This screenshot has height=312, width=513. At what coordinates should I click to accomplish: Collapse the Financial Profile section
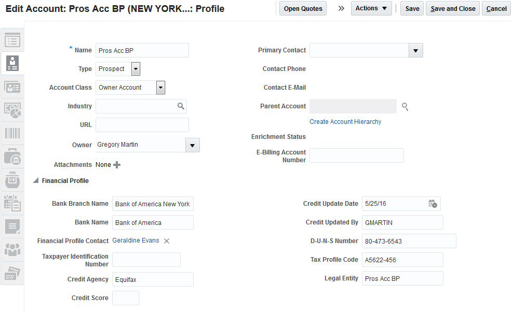pos(36,181)
